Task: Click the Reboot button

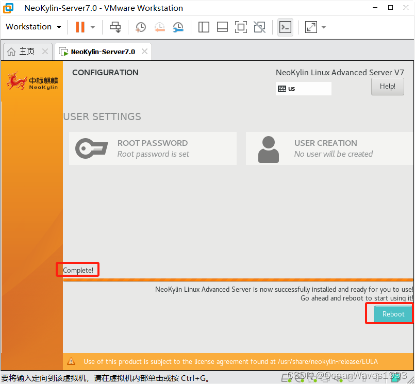Action: 393,314
